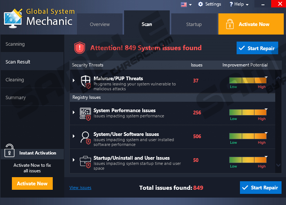
Task: Click the results list scroll-up arrow
Action: click(278, 78)
